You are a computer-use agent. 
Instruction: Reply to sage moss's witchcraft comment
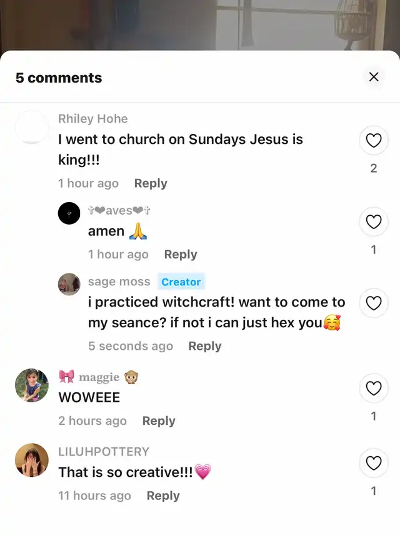(204, 346)
